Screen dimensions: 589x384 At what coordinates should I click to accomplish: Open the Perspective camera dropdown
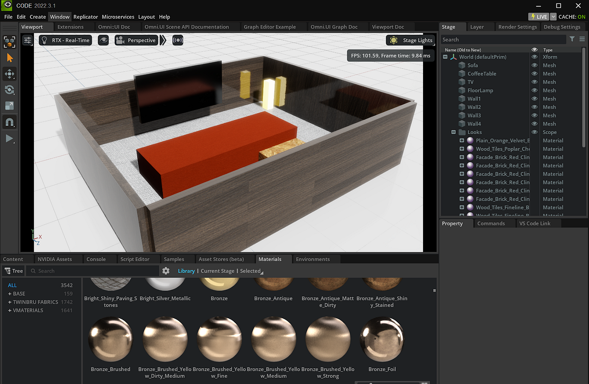click(x=136, y=40)
